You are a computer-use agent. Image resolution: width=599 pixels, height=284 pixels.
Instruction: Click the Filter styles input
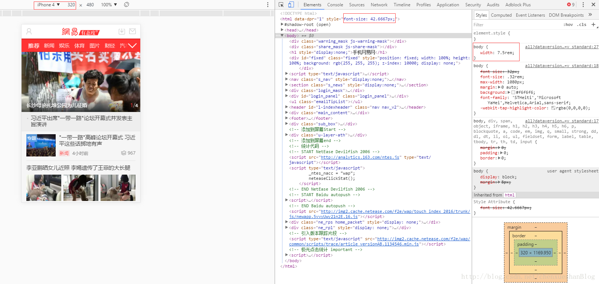point(516,25)
